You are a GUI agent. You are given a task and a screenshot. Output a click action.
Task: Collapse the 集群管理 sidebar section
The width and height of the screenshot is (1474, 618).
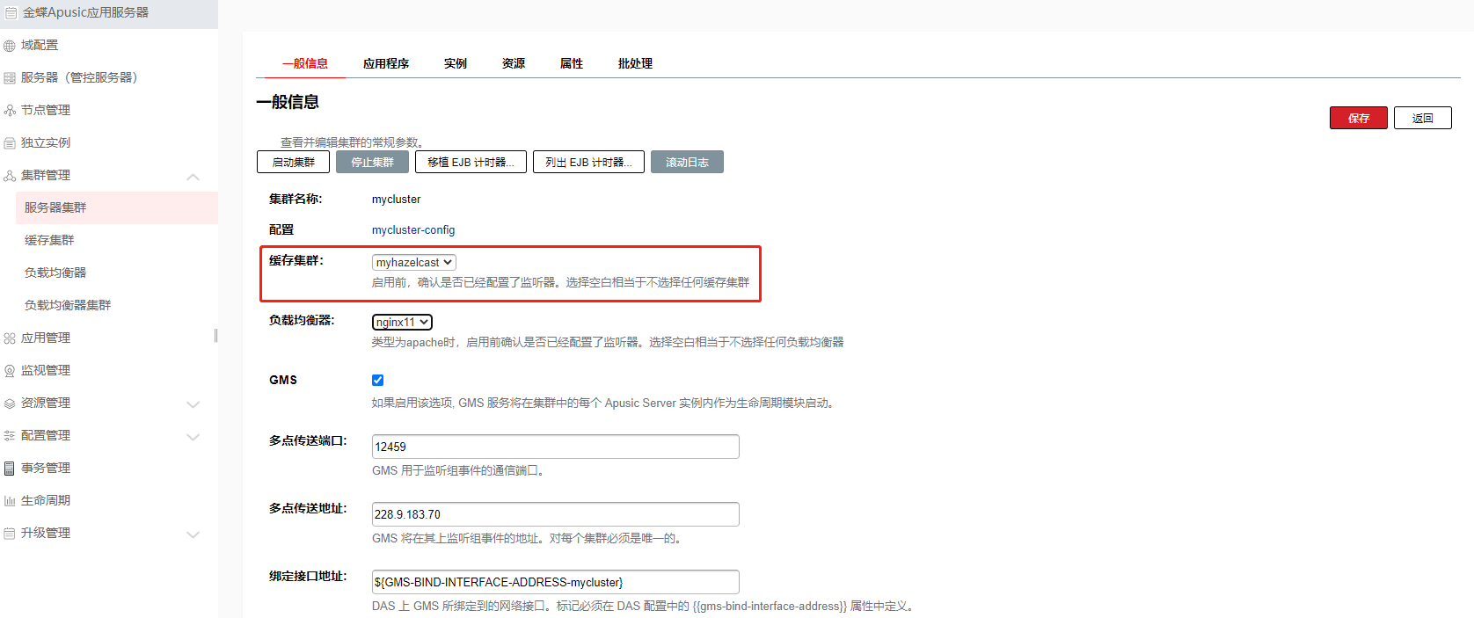(193, 177)
